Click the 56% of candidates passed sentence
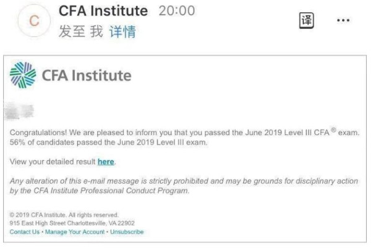 [x=108, y=143]
